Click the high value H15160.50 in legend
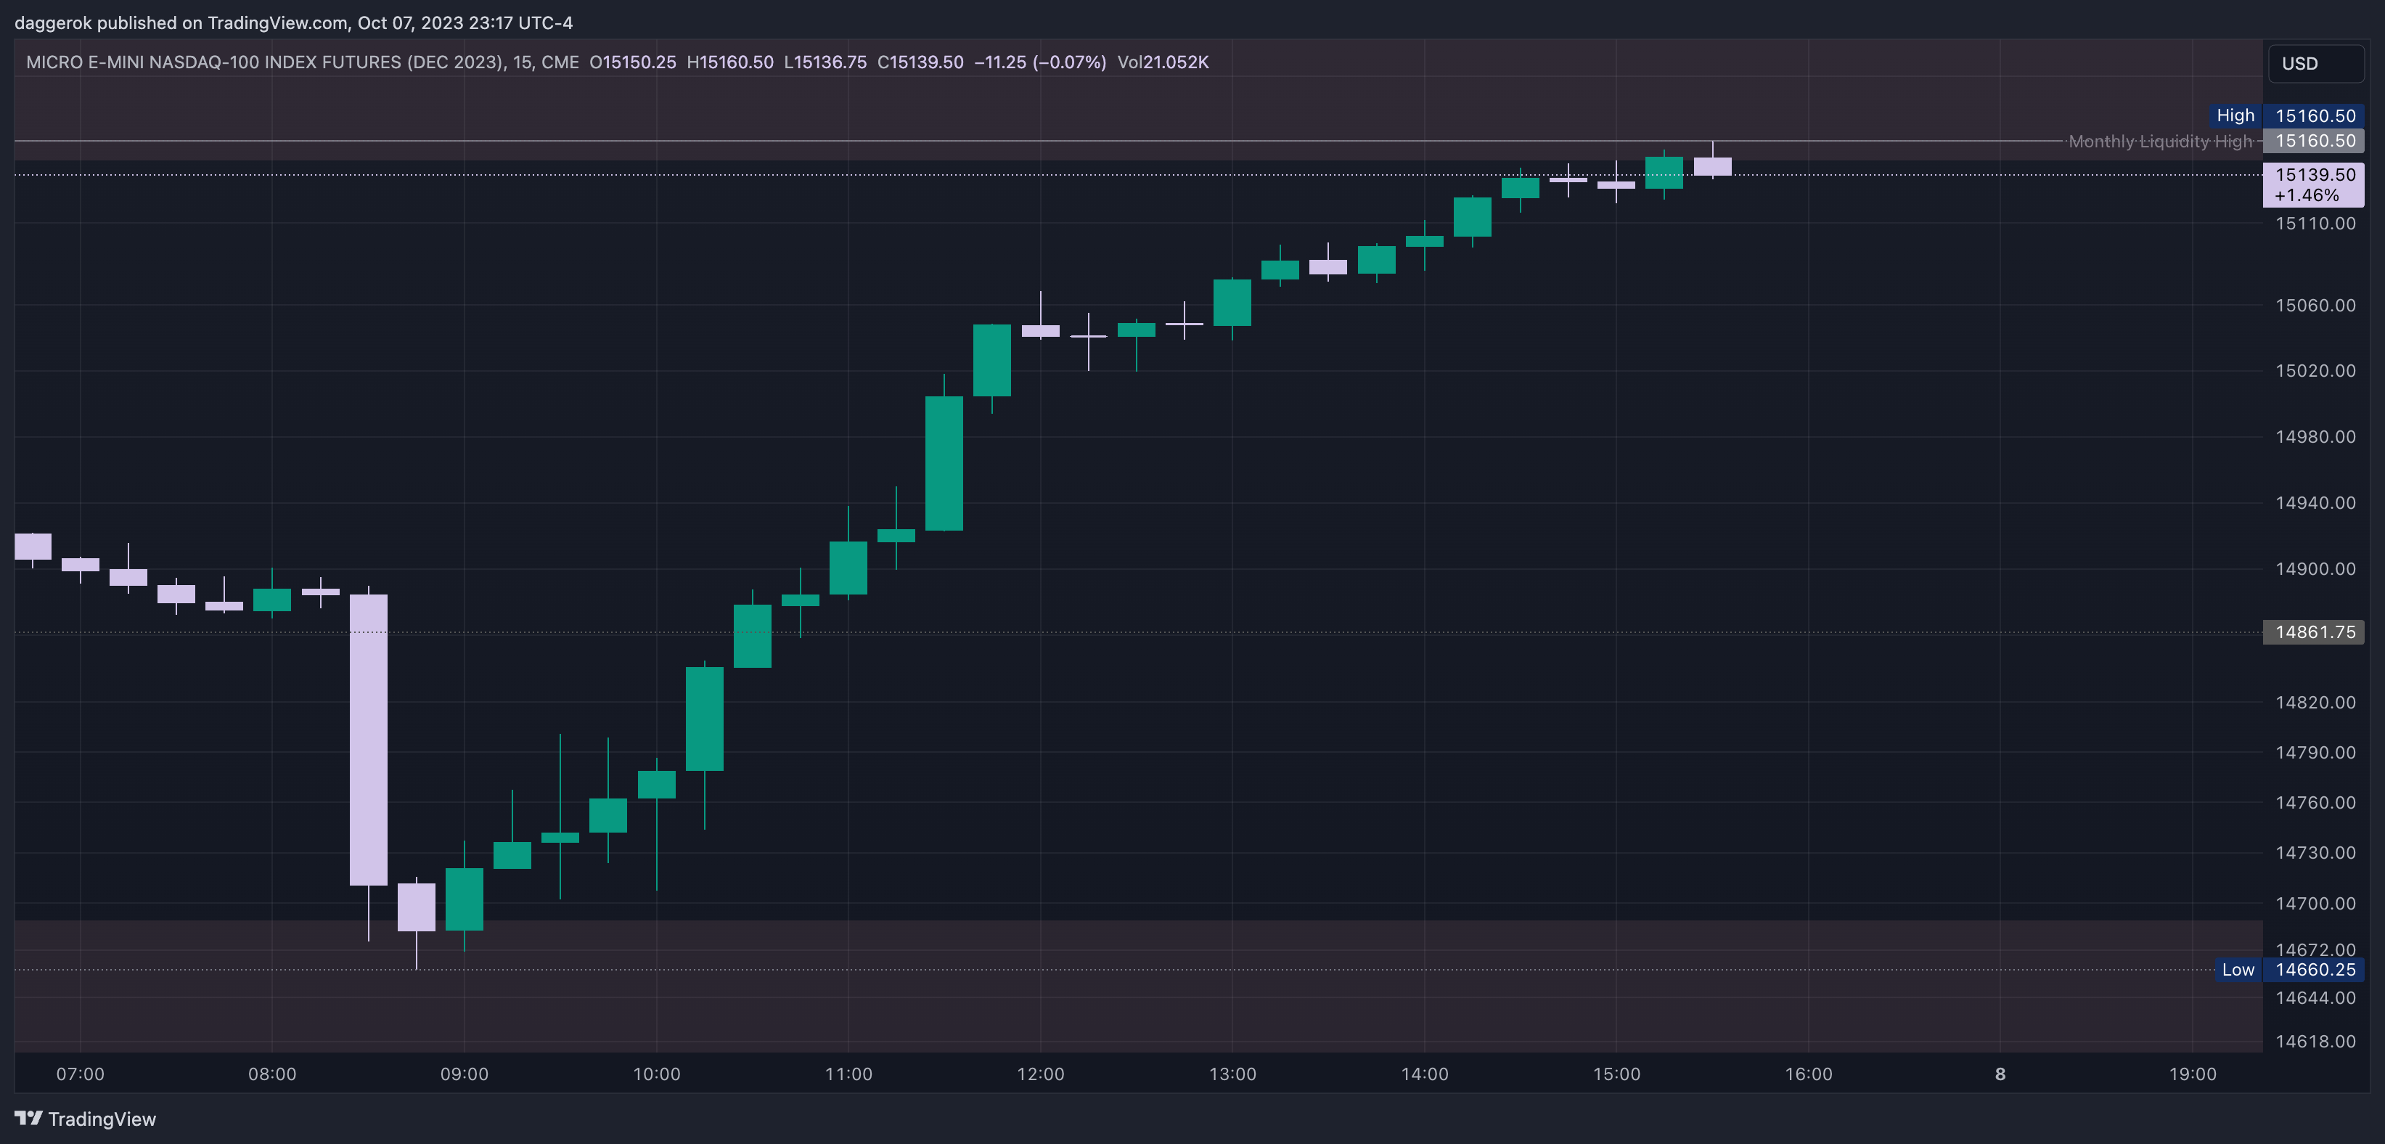 click(729, 62)
